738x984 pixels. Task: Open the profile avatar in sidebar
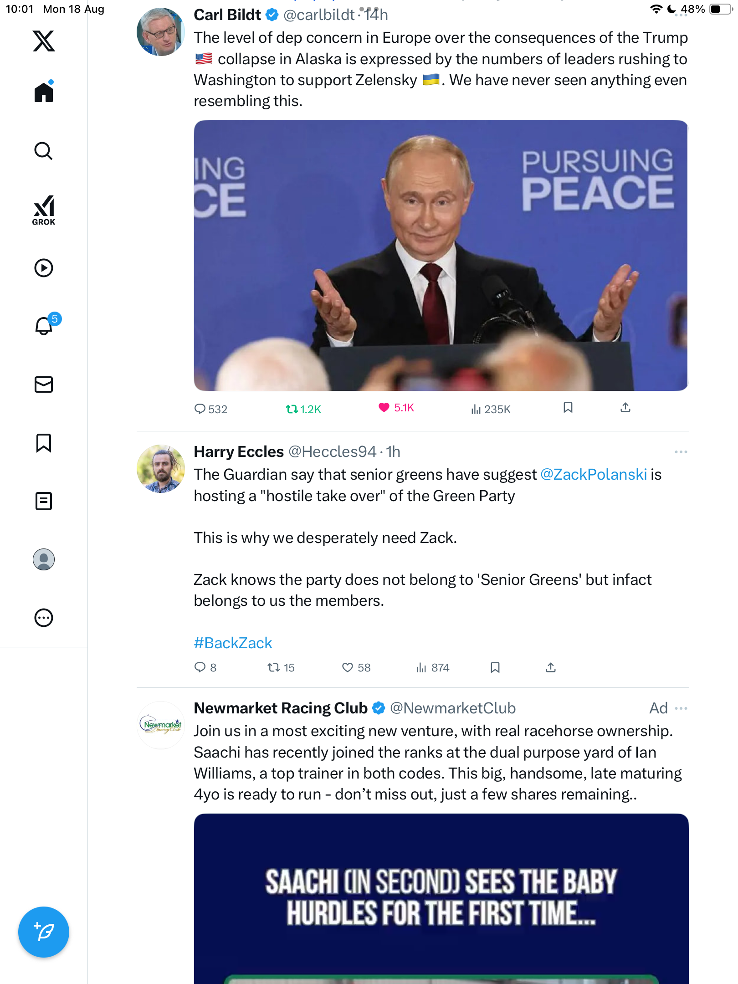(x=44, y=559)
